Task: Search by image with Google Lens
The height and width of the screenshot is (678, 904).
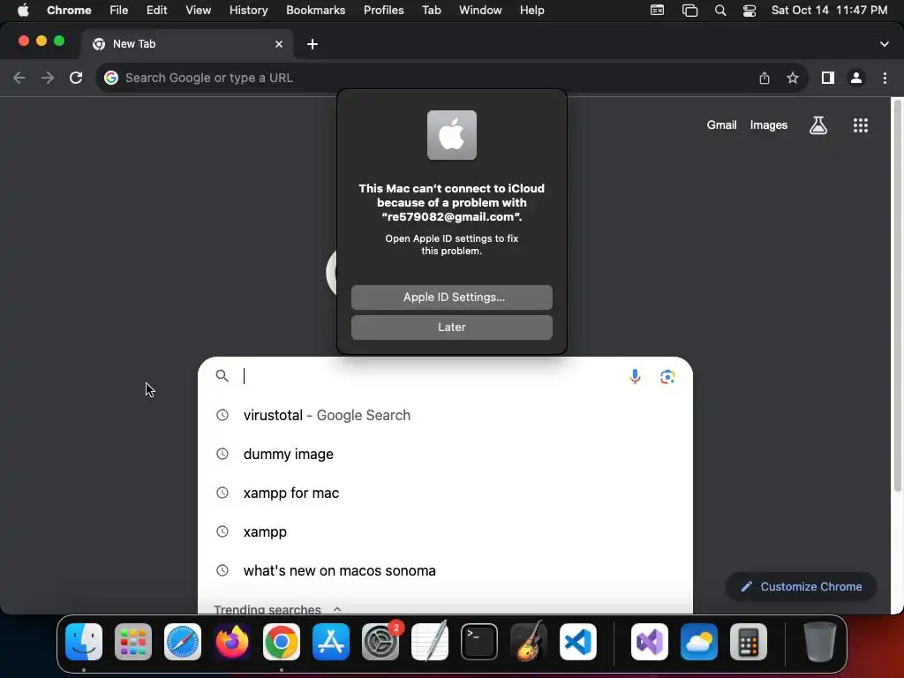Action: (x=667, y=376)
